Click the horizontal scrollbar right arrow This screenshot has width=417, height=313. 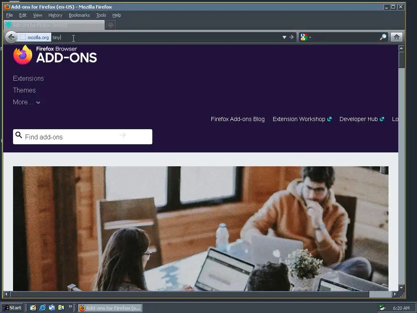(x=395, y=294)
